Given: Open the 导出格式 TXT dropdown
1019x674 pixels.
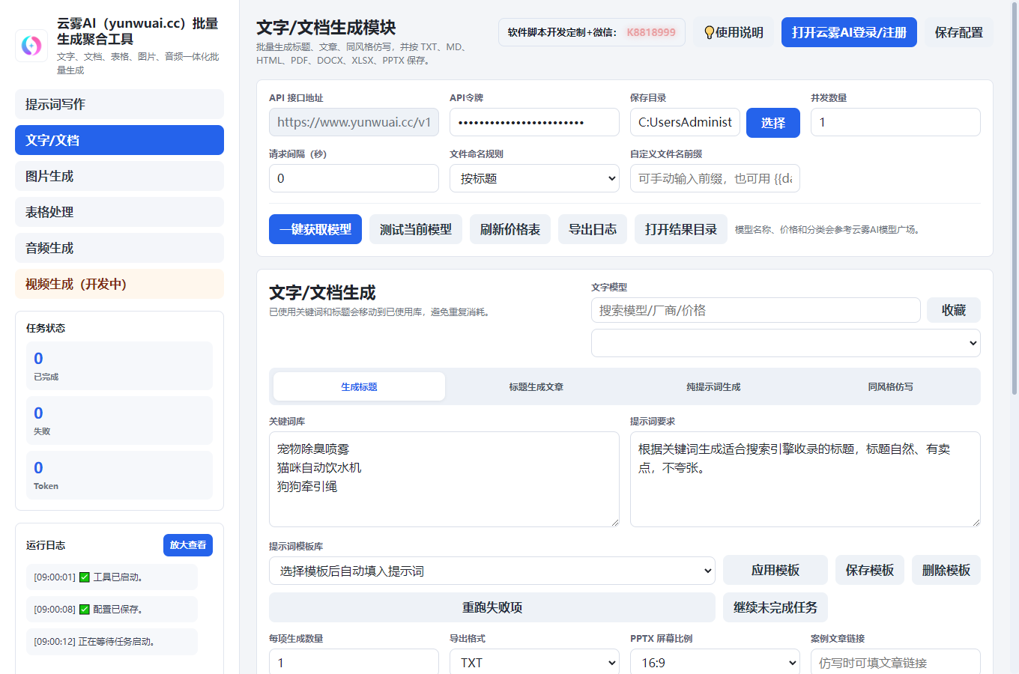Looking at the screenshot, I should coord(534,662).
